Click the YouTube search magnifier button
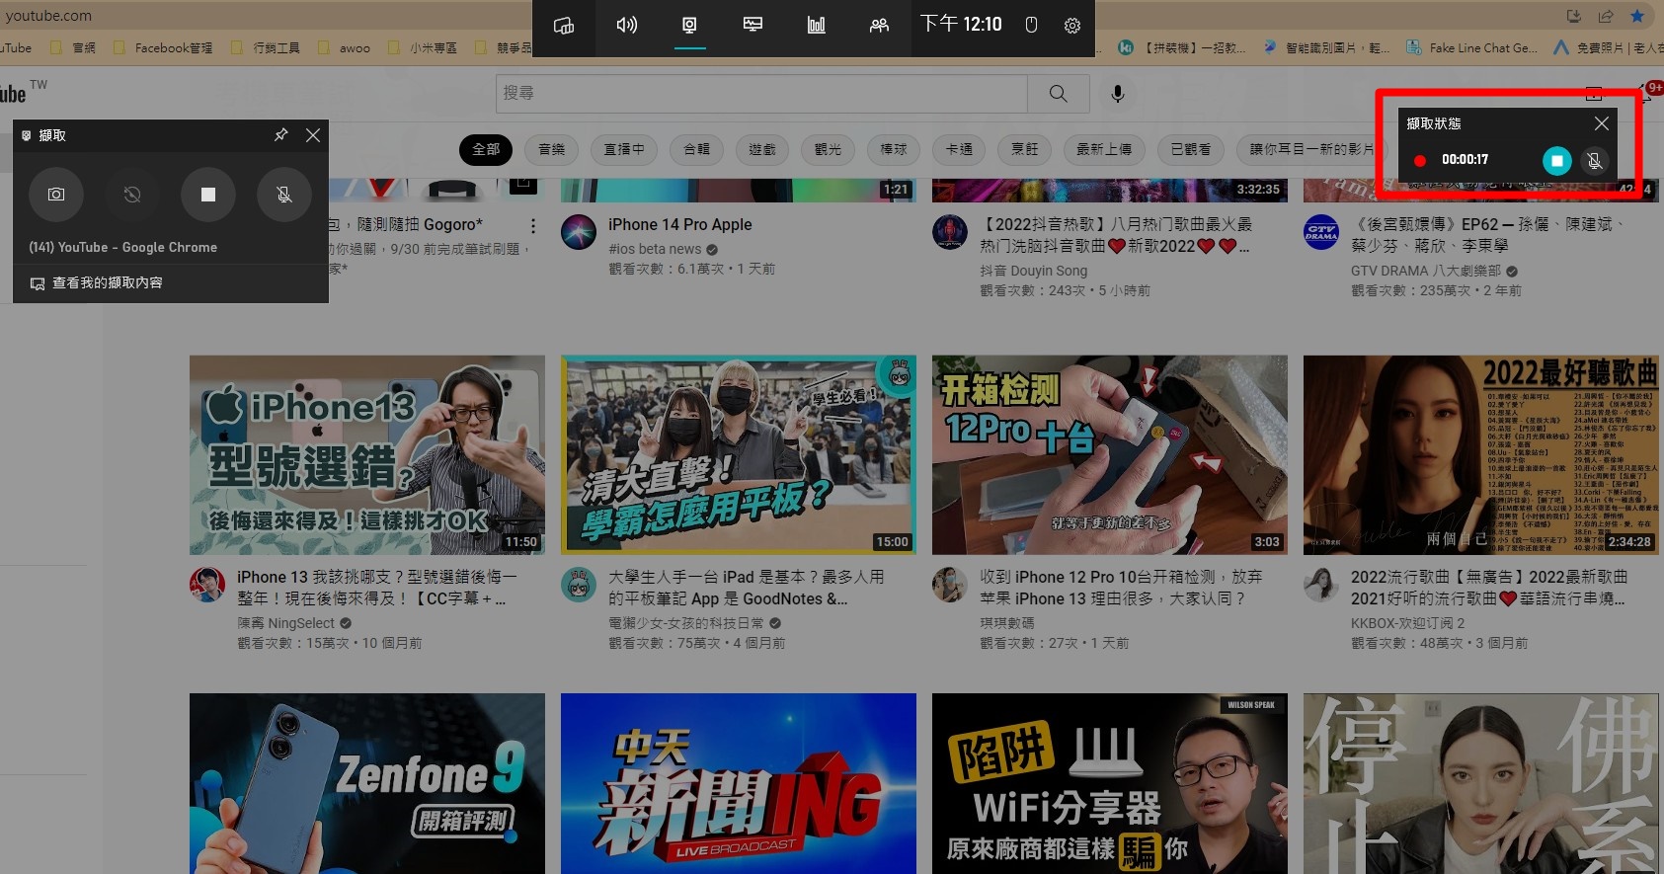1664x874 pixels. (1059, 93)
